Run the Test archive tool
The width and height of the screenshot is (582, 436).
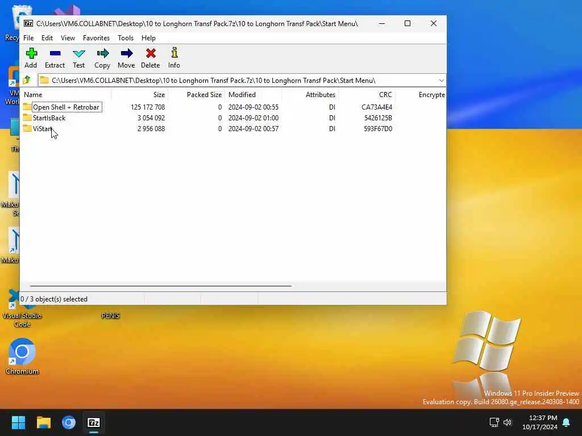coord(78,53)
